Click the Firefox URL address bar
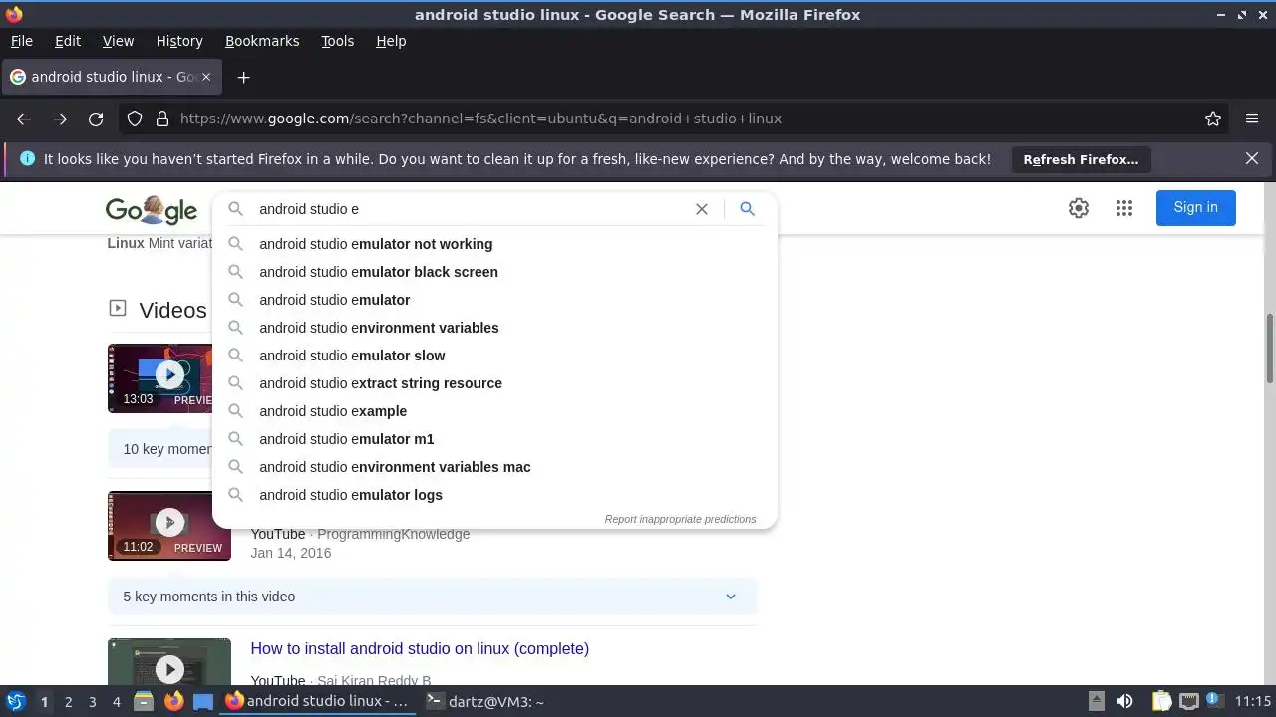Screen dimensions: 1276x717 pos(688,119)
